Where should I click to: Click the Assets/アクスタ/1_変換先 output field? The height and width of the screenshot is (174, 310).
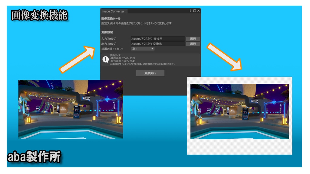point(157,43)
